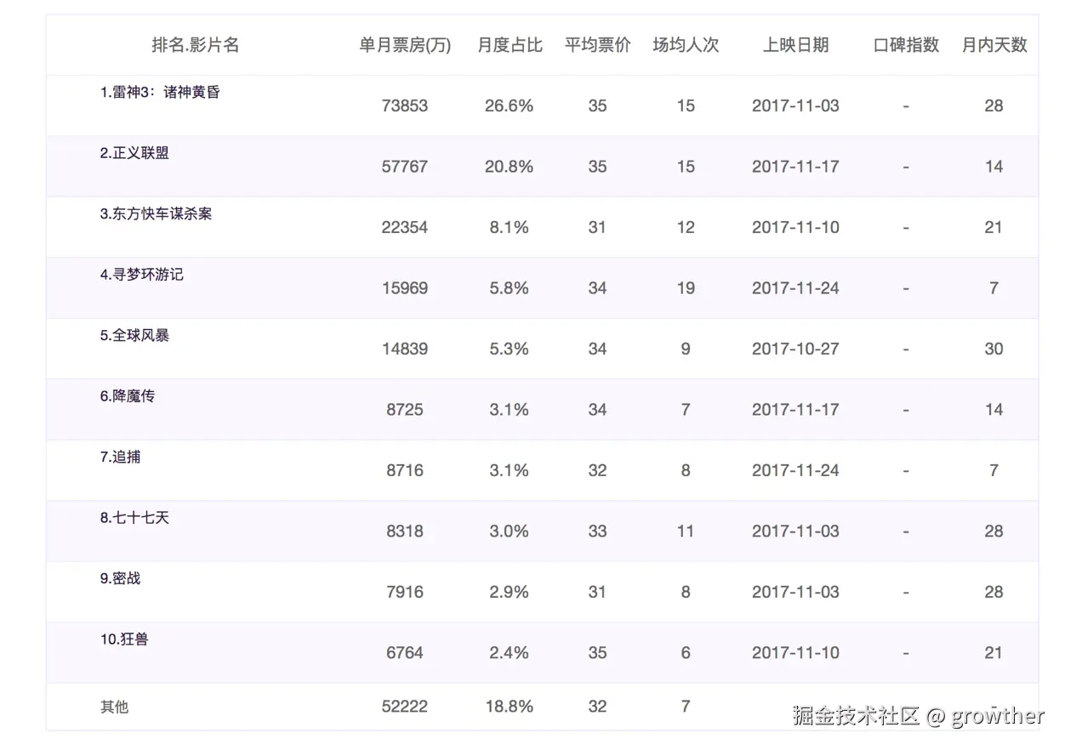
Task: Click release date 2017-10-27
Action: tap(795, 349)
